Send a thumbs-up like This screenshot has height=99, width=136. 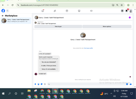tap(131, 84)
